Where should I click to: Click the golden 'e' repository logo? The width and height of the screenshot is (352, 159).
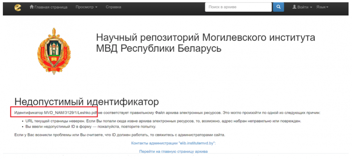coord(18,7)
